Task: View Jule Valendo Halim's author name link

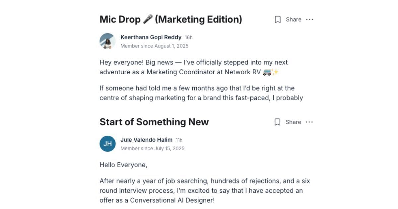Action: pos(146,140)
